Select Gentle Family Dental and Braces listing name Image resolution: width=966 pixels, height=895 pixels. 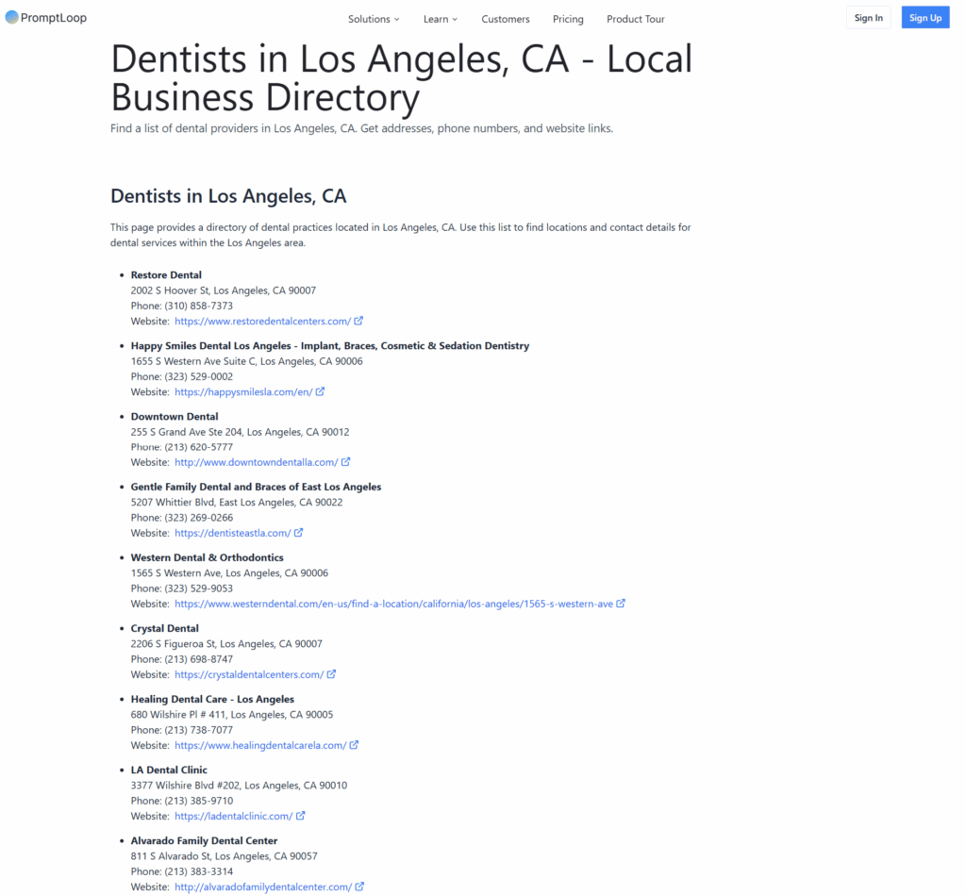(x=256, y=487)
